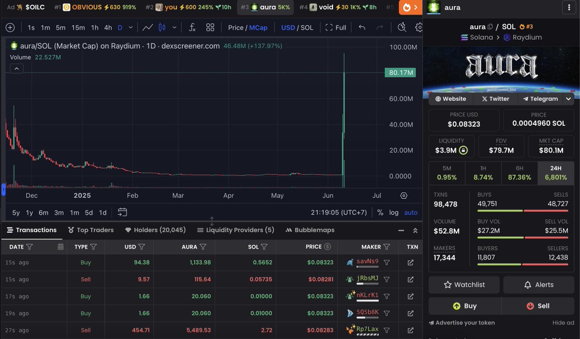Filter trades by maker 5Q5b8K
The width and height of the screenshot is (580, 339).
(387, 313)
